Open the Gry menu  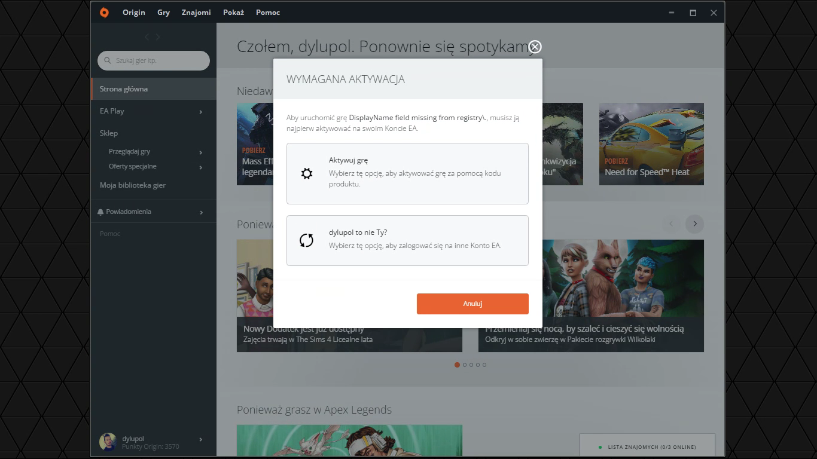[x=163, y=13]
